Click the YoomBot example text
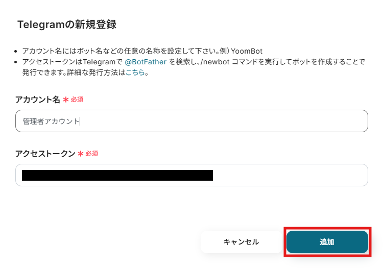Screen dimensions: 384x269 tap(247, 51)
